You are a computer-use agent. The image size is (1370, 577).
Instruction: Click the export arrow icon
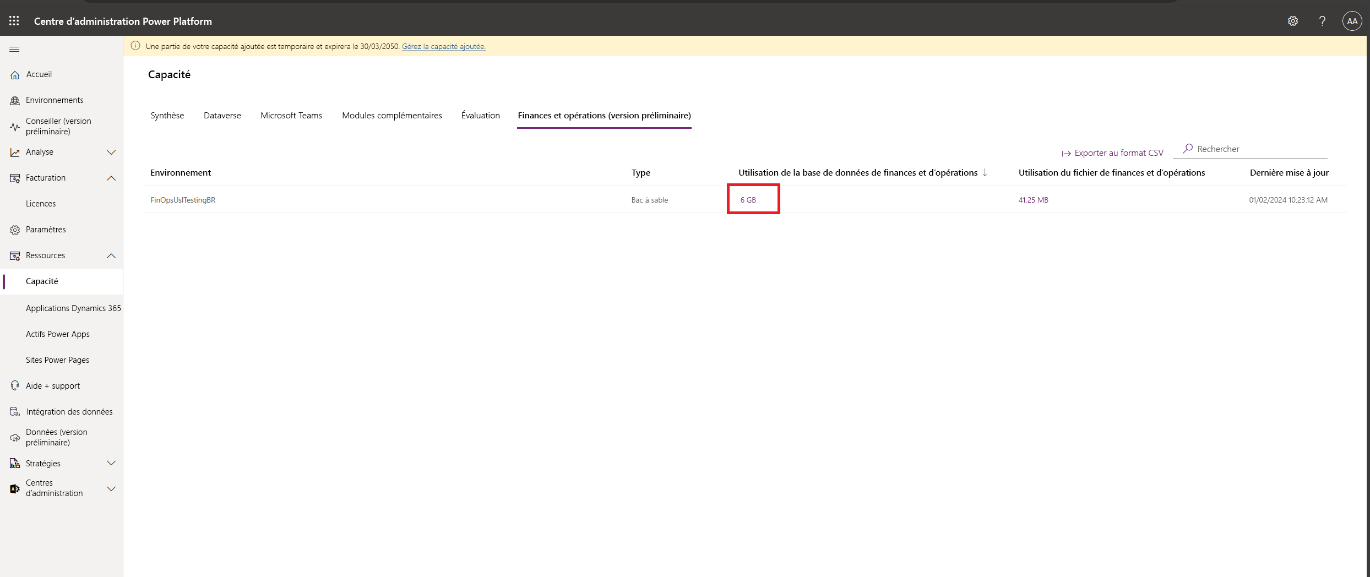pyautogui.click(x=1066, y=154)
